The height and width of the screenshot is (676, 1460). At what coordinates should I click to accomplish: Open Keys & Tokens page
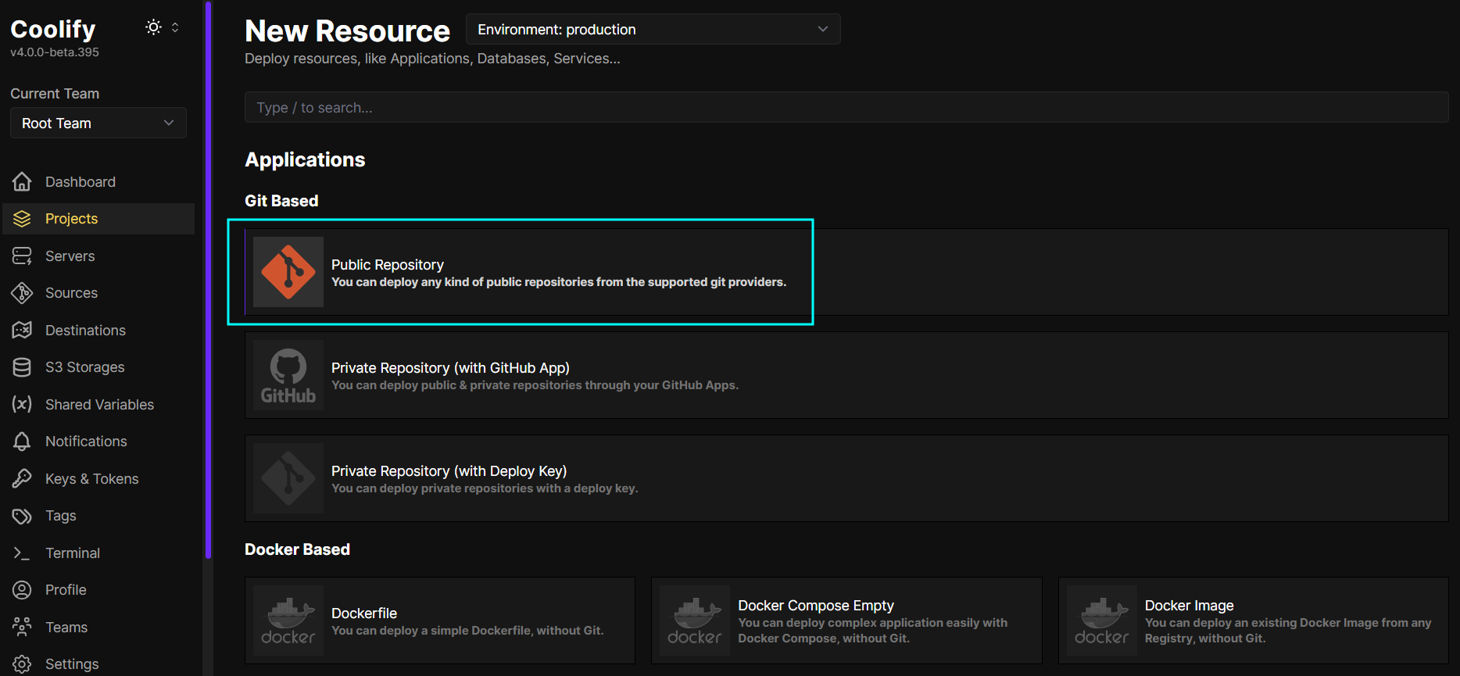tap(98, 479)
